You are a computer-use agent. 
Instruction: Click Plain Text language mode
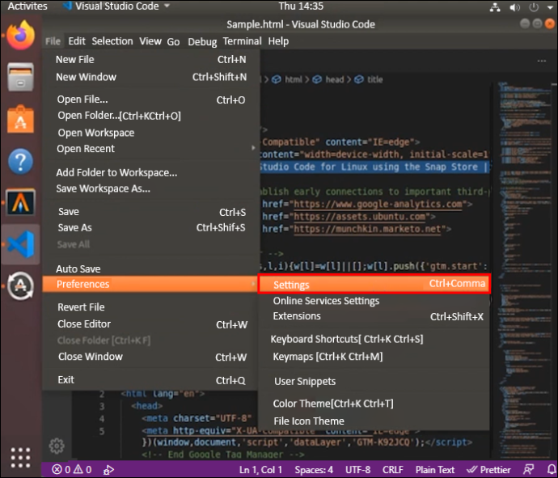435,470
